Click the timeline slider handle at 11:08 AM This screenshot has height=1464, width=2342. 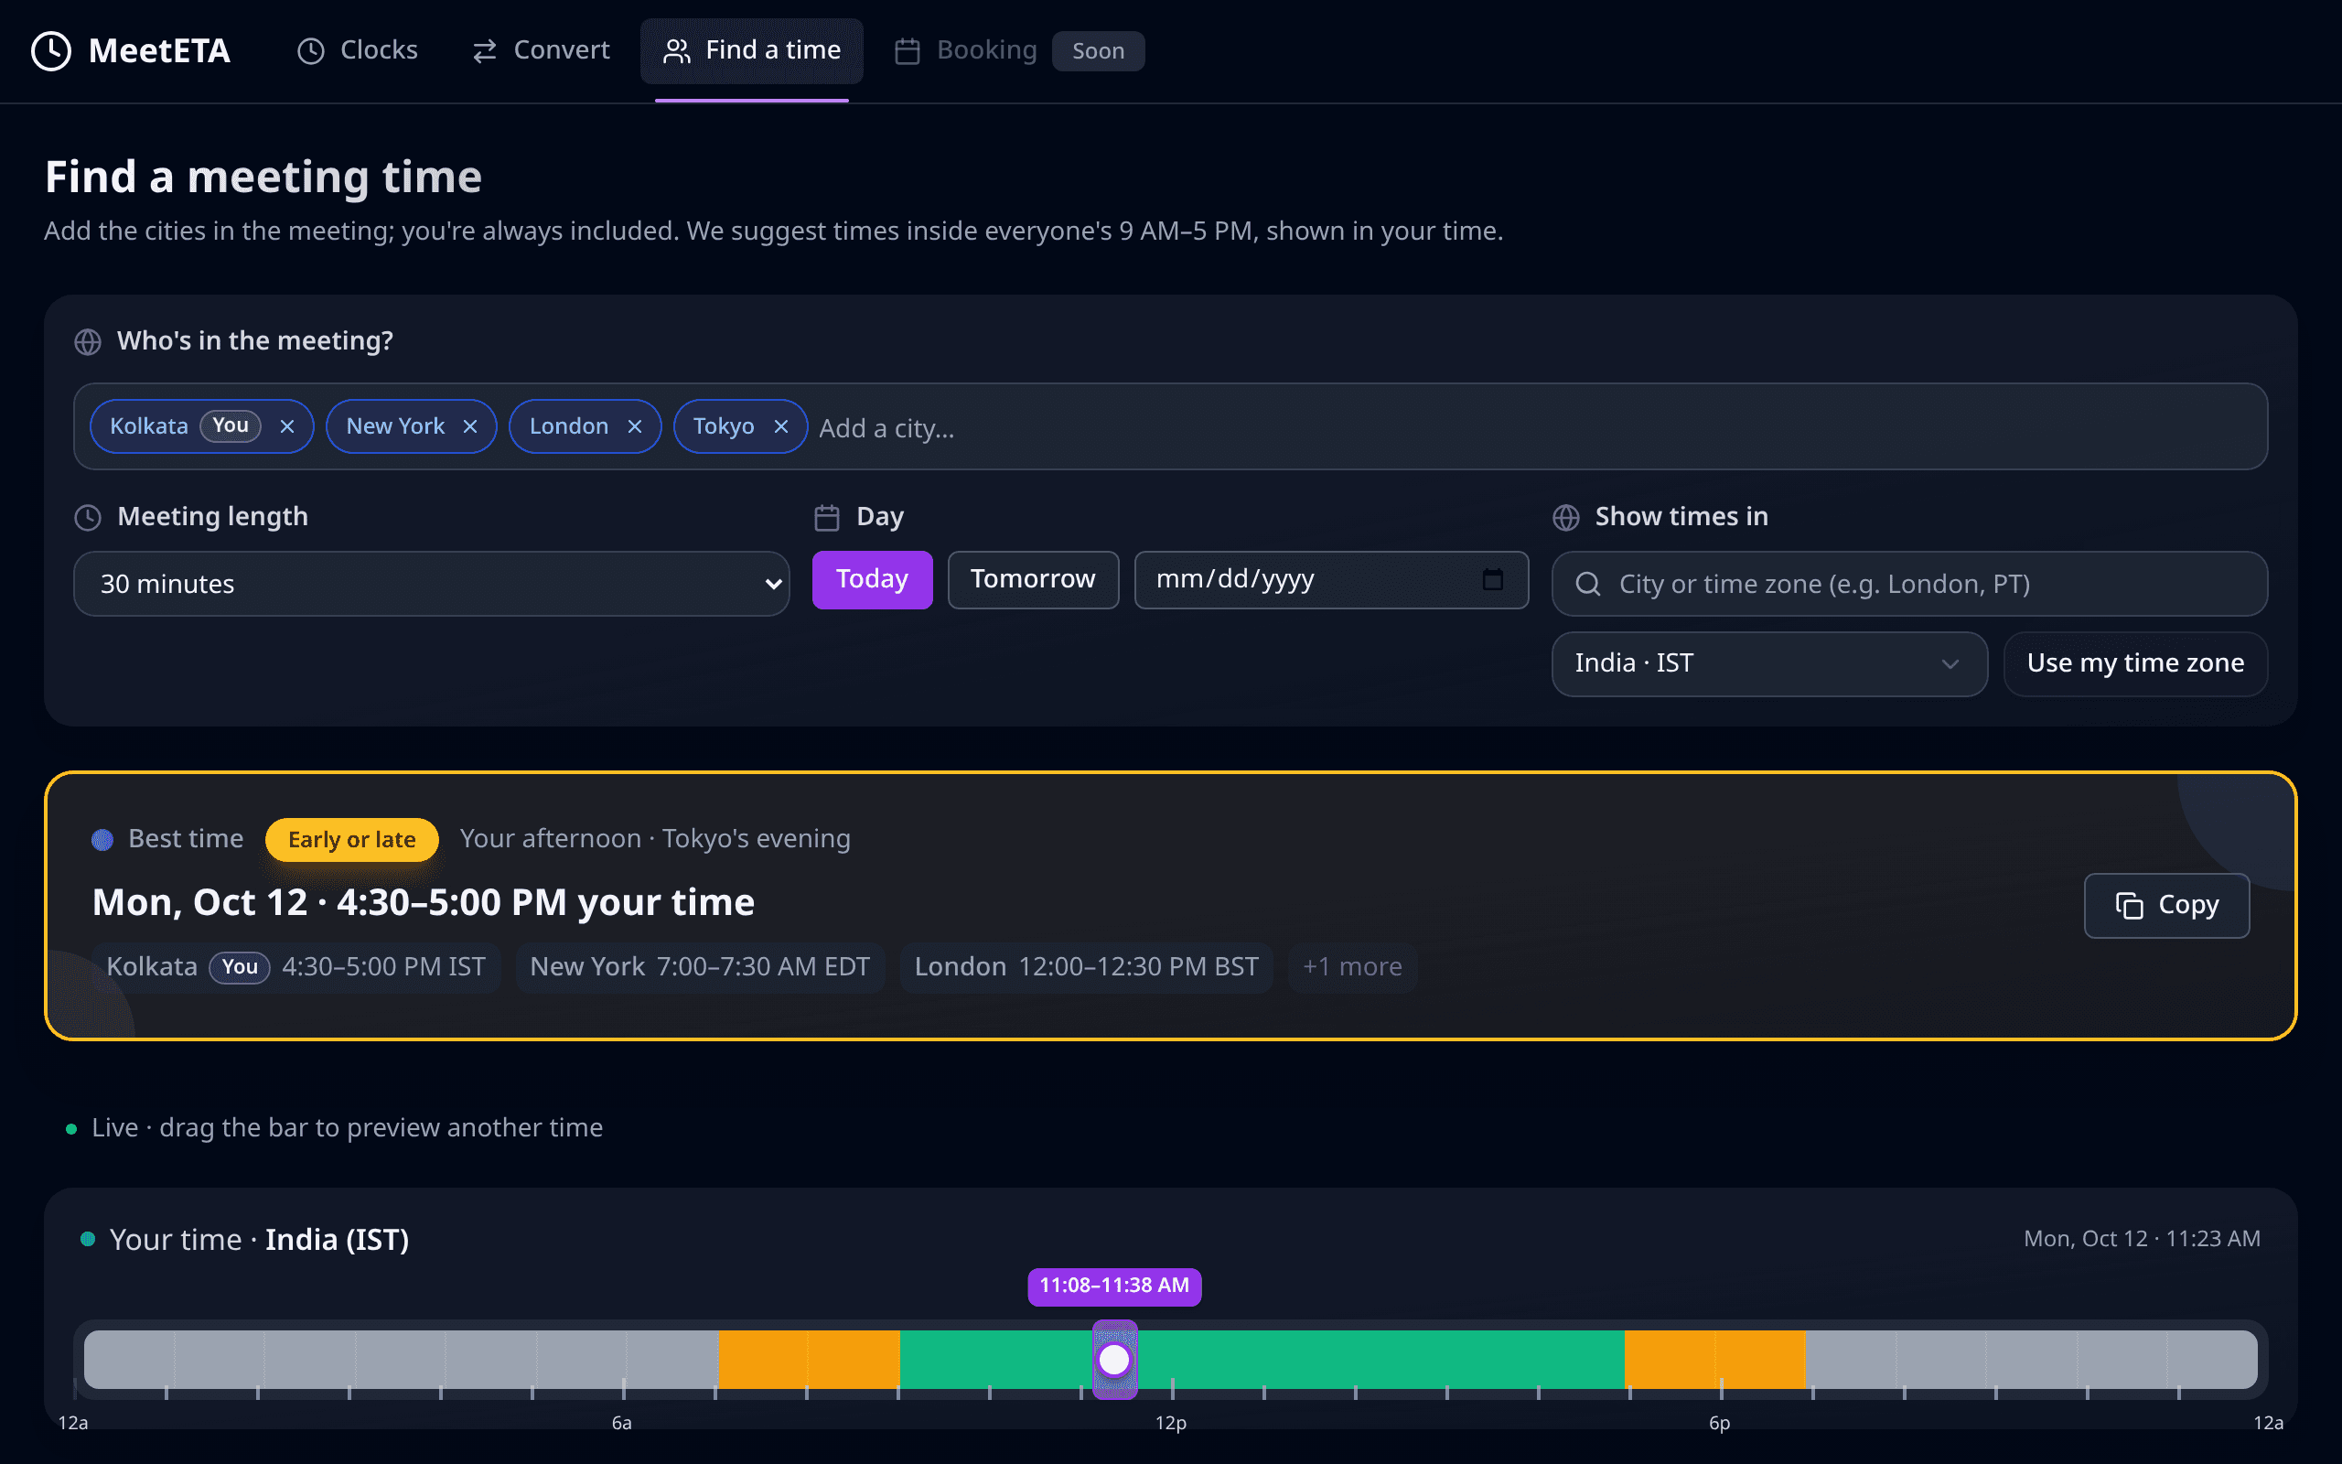pos(1114,1360)
